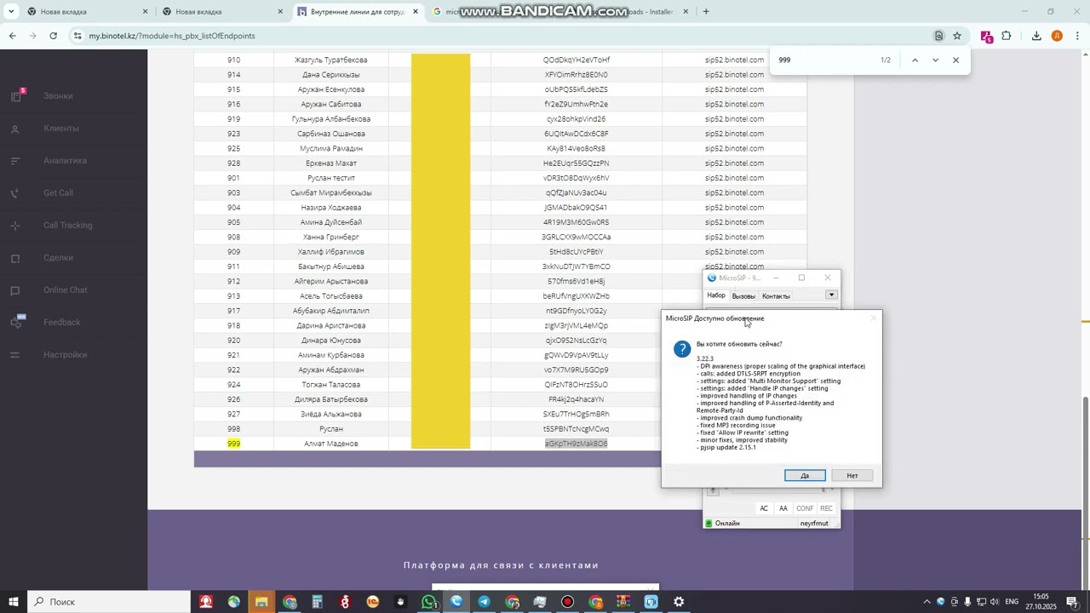Open Клиенты section in Binotel sidebar
Screen dimensions: 1090x613
pos(61,129)
